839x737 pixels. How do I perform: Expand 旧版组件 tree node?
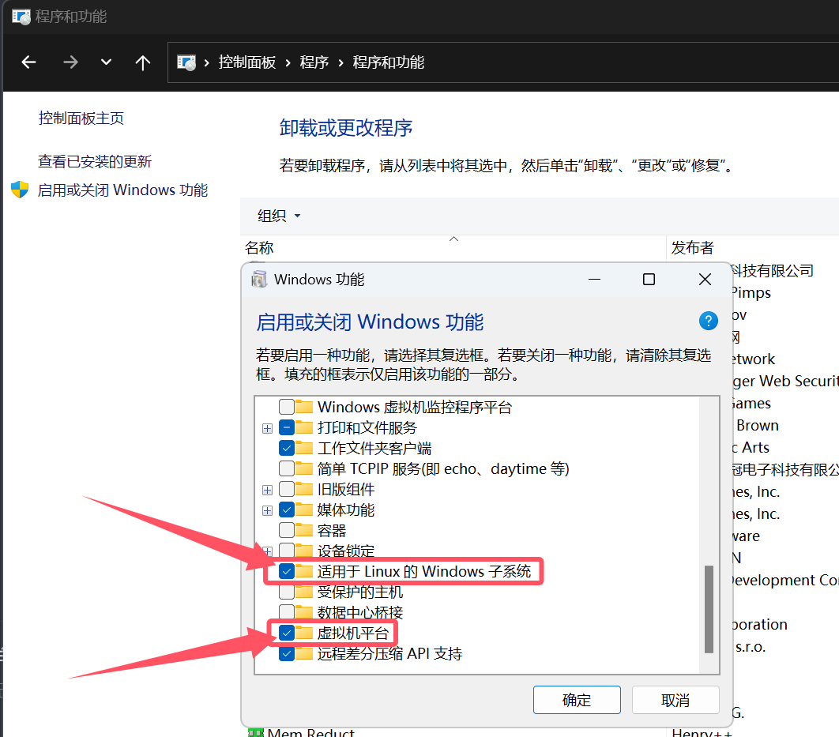click(268, 490)
